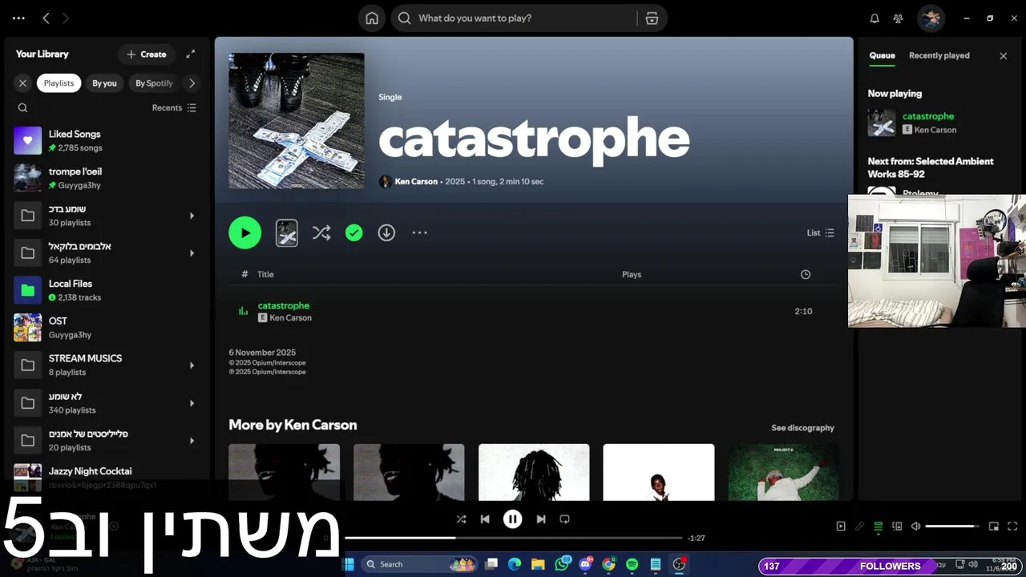Toggle shuffle for the catastrophe single
Screen dimensions: 1026x577
click(x=321, y=232)
